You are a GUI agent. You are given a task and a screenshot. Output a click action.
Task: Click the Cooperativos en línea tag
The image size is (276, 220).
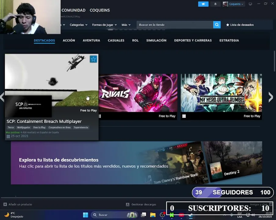[60, 127]
